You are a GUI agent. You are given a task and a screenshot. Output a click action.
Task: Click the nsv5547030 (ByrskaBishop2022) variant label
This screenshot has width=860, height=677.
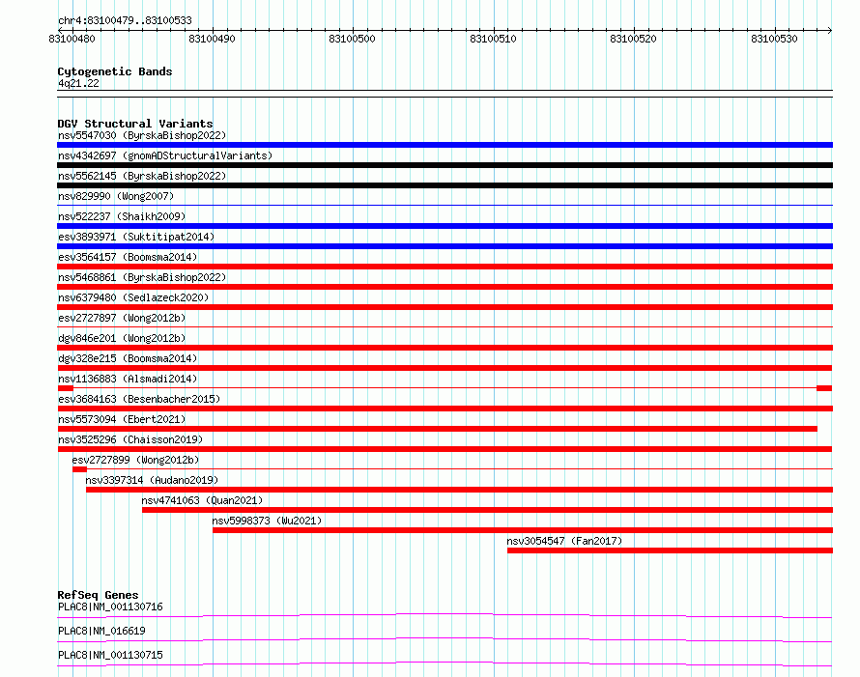tap(142, 135)
